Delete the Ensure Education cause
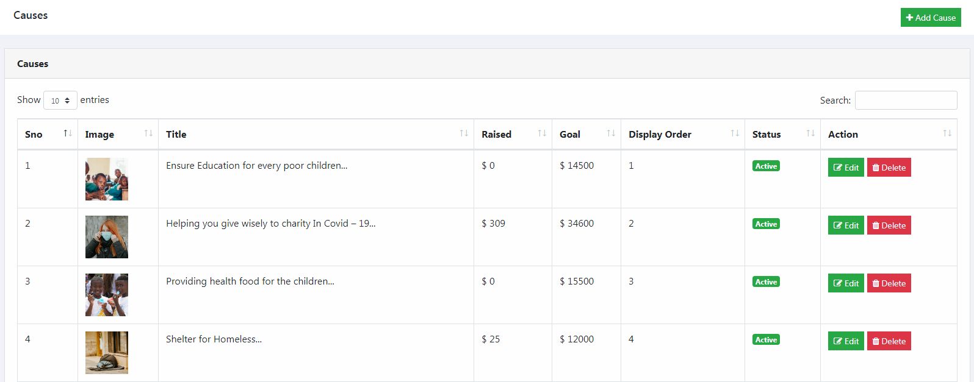This screenshot has height=382, width=974. [889, 168]
